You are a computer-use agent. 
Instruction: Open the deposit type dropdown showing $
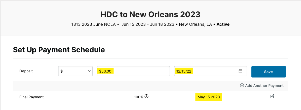75,71
